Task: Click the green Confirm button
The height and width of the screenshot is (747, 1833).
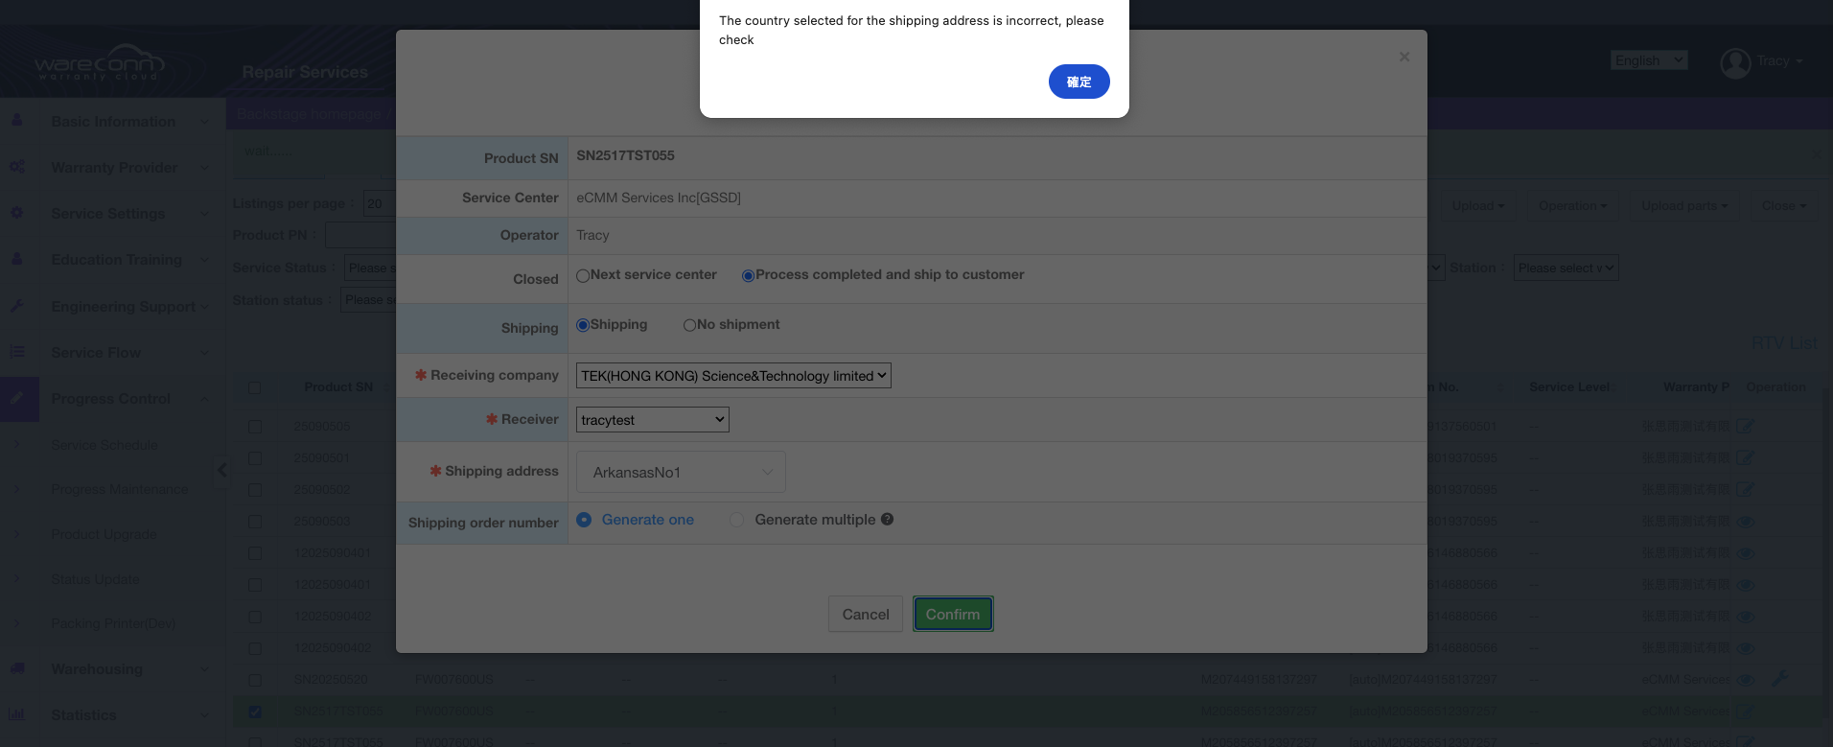Action: 952,615
